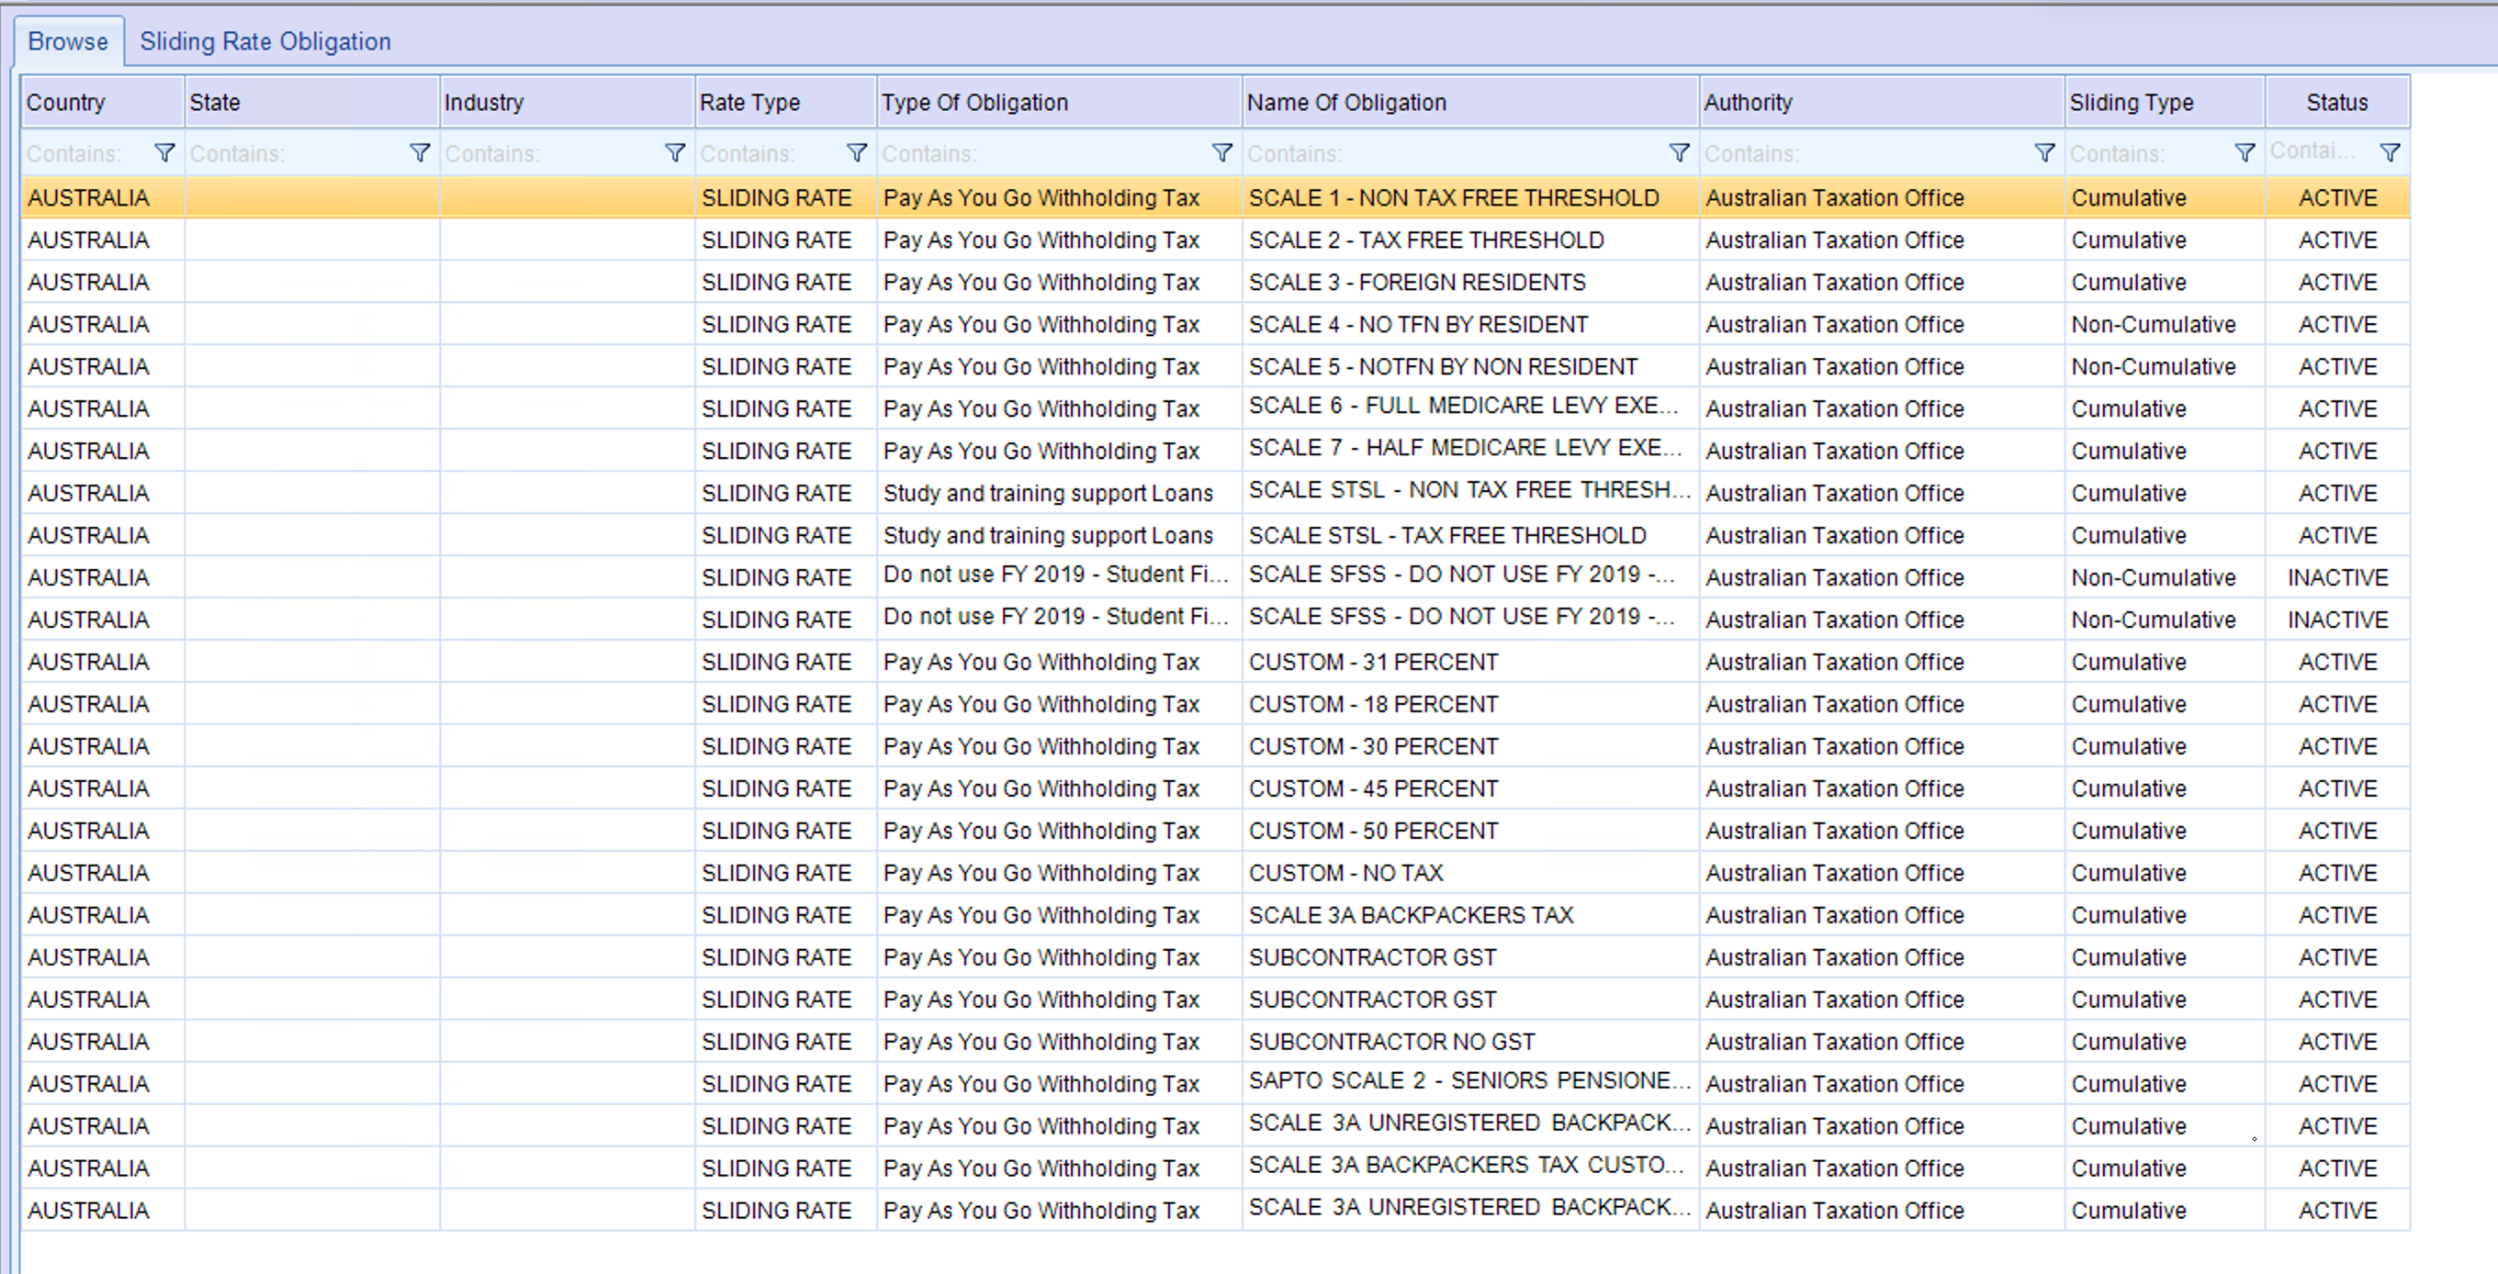Click the Rate Type filter funnel icon
The image size is (2498, 1274).
[856, 153]
